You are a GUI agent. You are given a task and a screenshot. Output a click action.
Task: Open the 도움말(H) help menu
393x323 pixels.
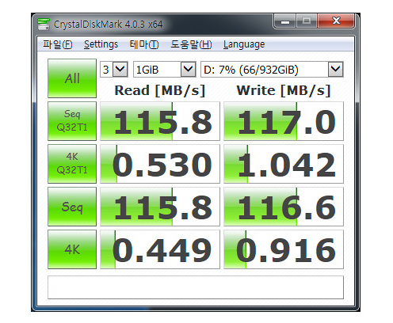click(191, 44)
